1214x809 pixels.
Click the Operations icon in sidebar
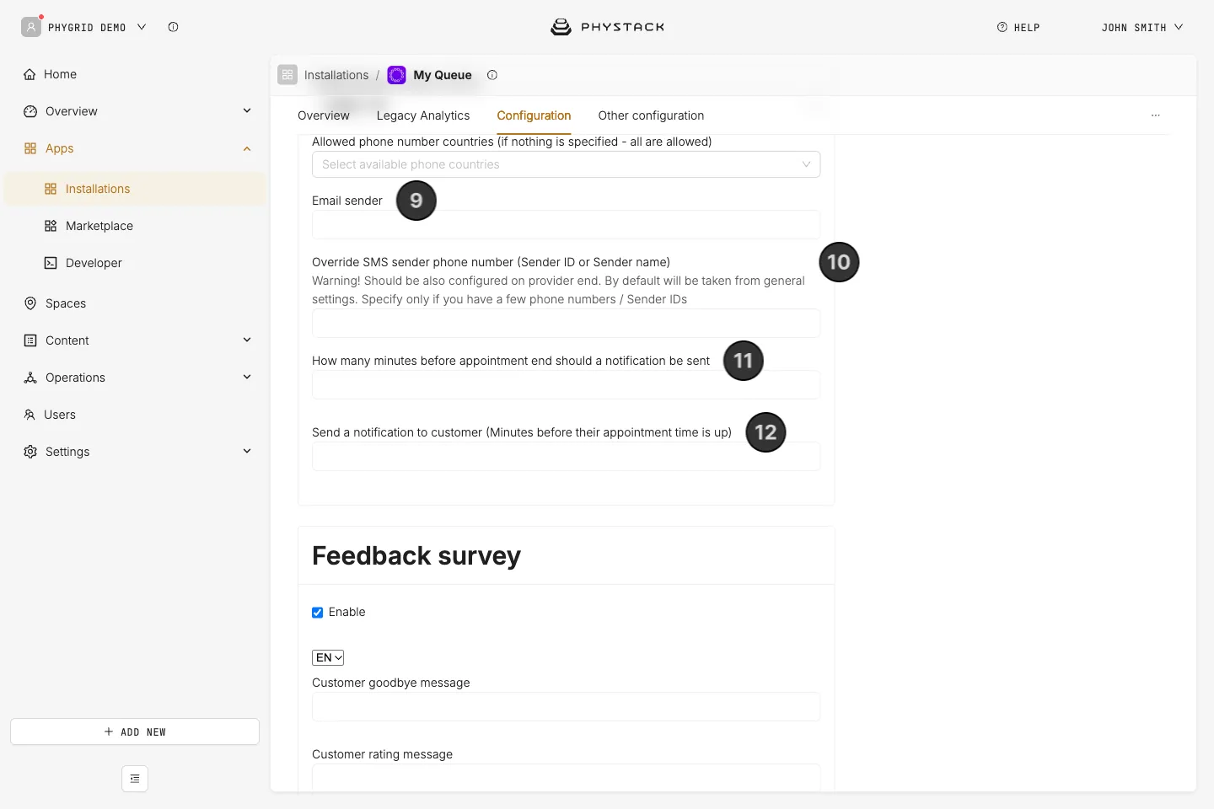(30, 378)
